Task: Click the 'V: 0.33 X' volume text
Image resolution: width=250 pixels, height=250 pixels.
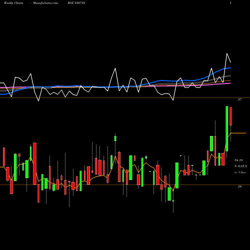Action: [x=241, y=166]
